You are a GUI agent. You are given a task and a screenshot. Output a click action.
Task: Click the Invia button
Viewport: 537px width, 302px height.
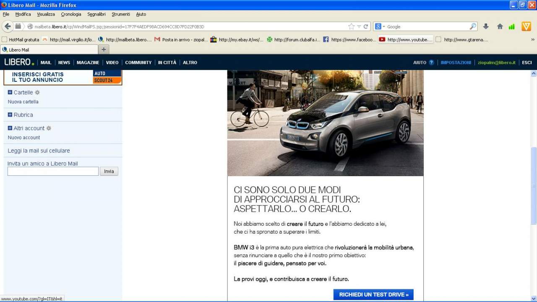coord(109,171)
